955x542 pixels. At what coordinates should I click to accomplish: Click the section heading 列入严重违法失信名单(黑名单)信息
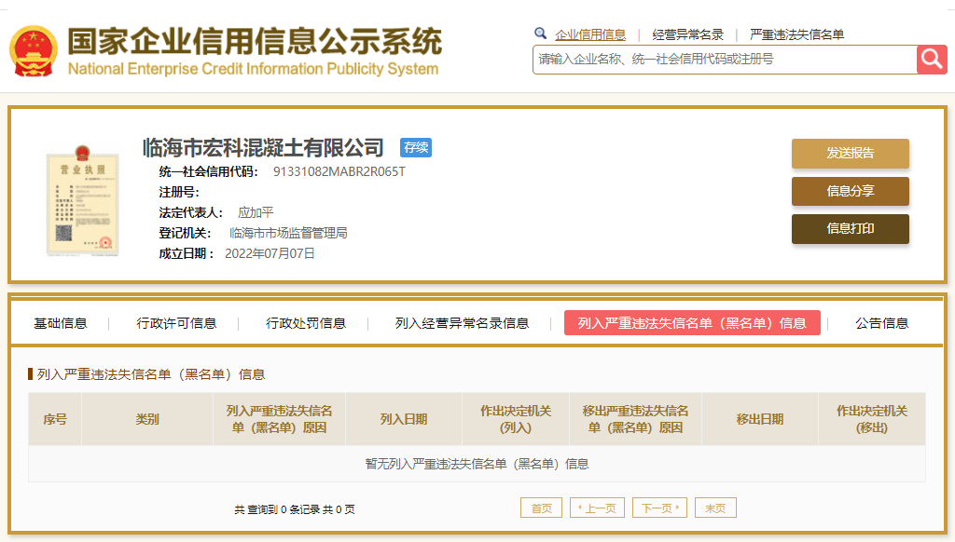coord(150,374)
